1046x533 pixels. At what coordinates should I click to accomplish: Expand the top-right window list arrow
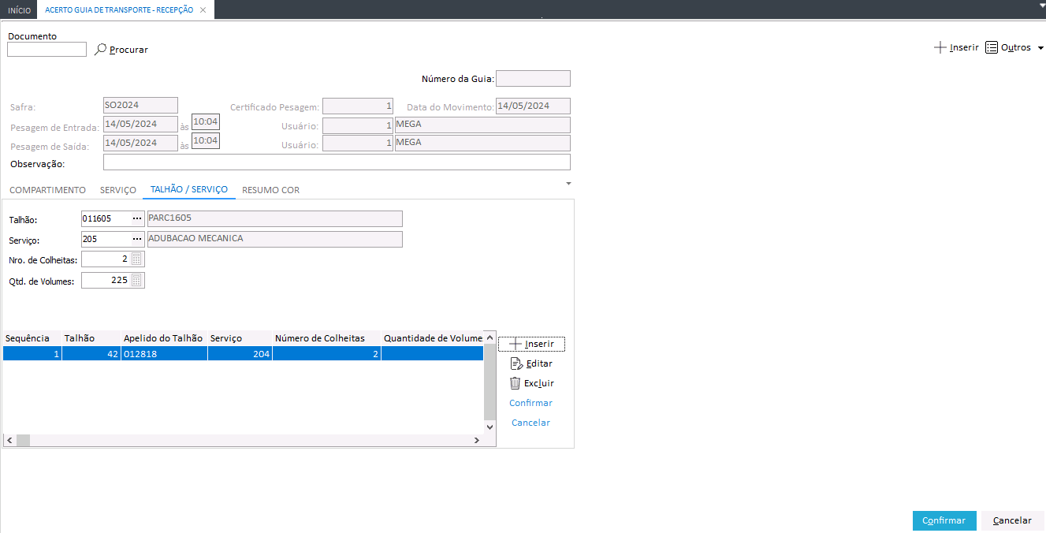click(x=1040, y=5)
